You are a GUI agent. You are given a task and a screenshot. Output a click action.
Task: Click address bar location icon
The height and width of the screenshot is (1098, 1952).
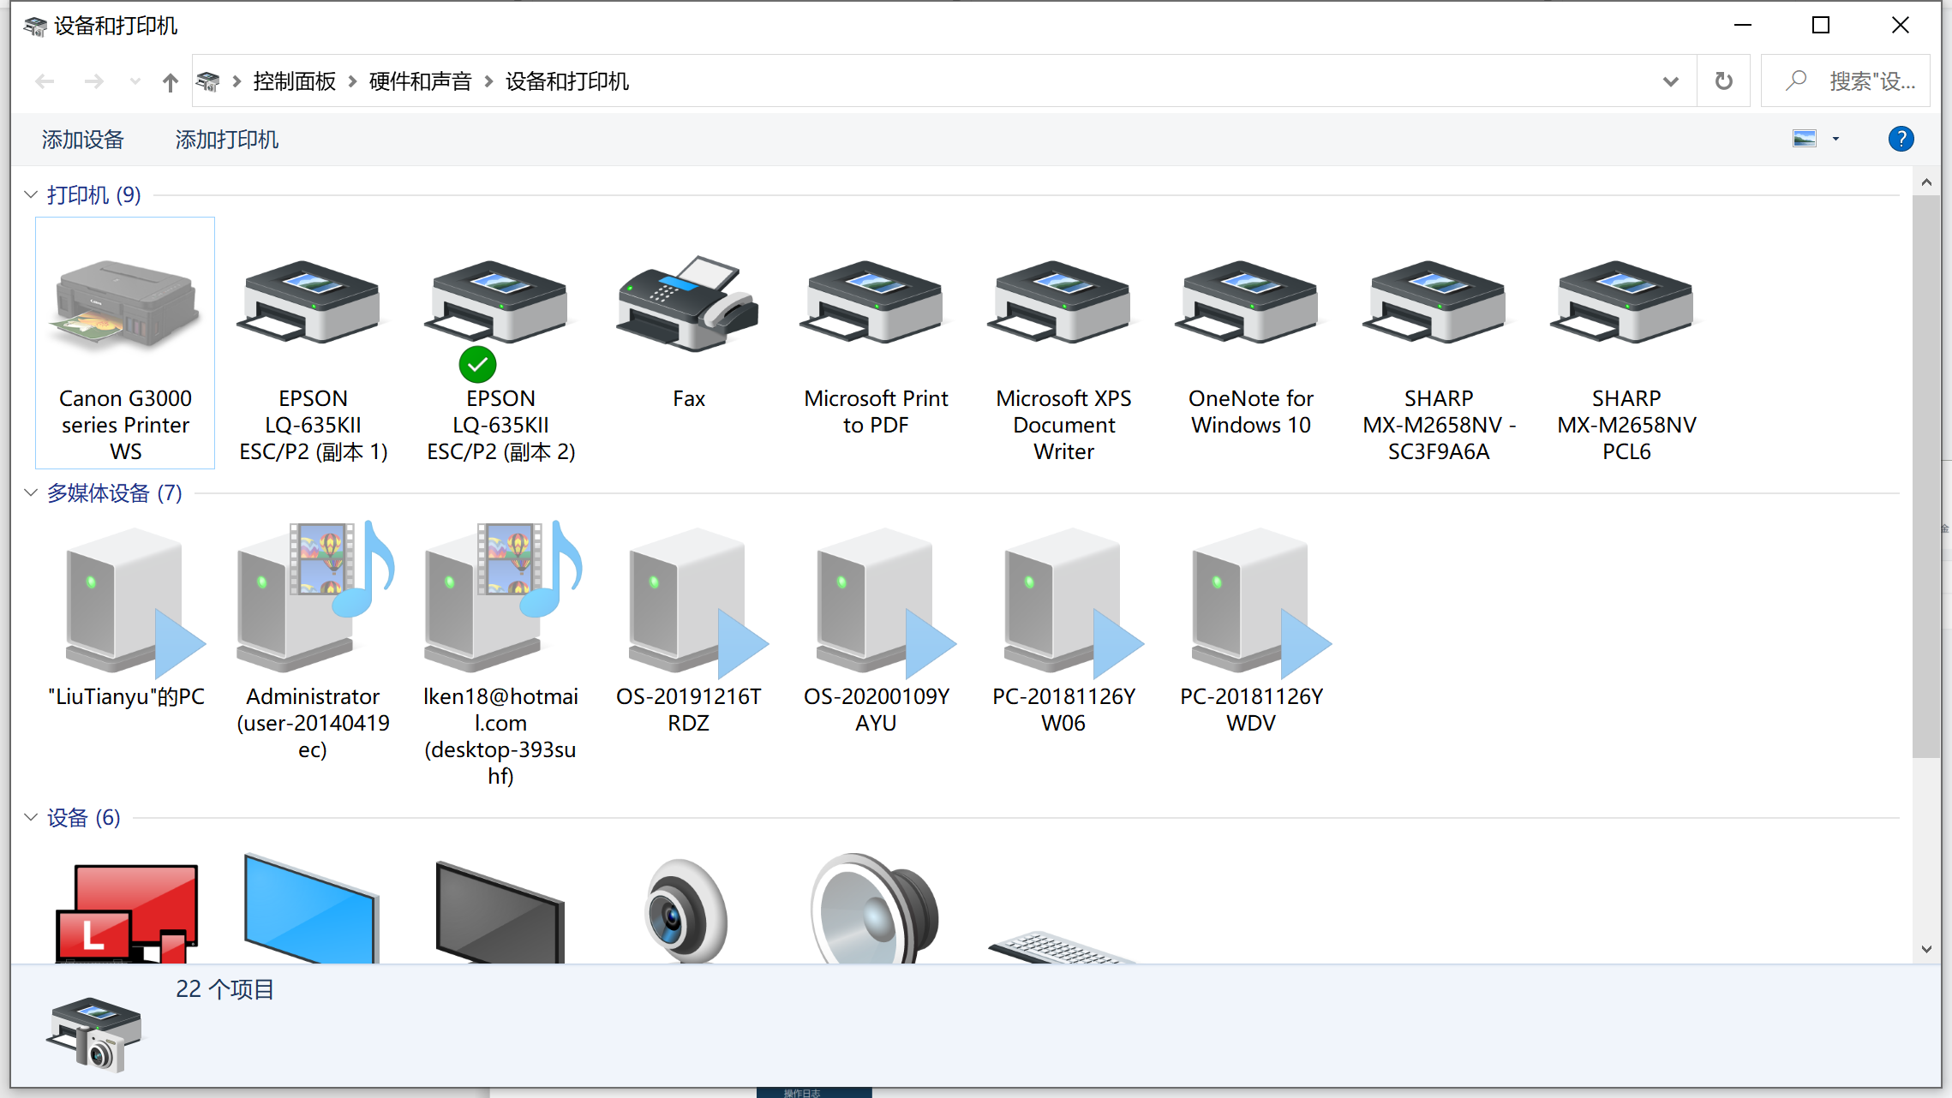tap(207, 81)
